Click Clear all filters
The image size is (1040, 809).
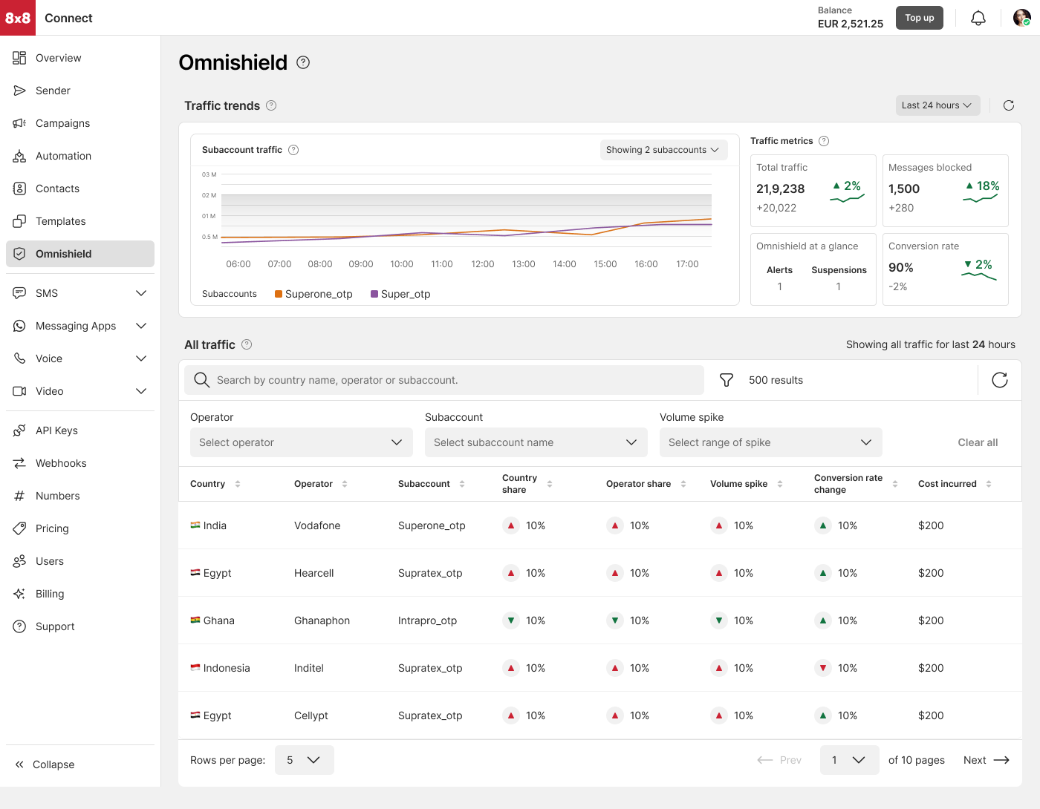pyautogui.click(x=978, y=442)
